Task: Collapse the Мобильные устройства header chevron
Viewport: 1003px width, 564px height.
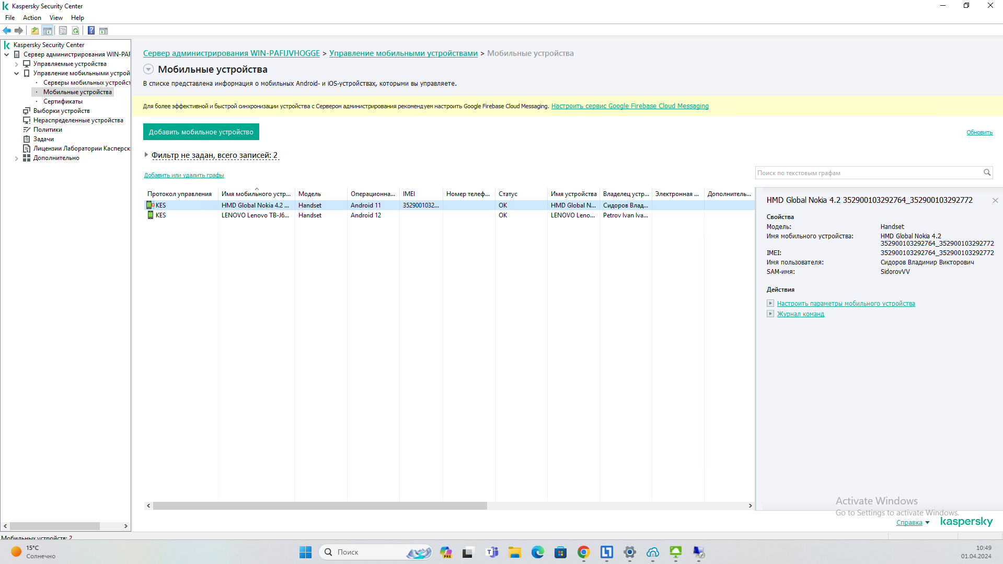Action: tap(148, 70)
